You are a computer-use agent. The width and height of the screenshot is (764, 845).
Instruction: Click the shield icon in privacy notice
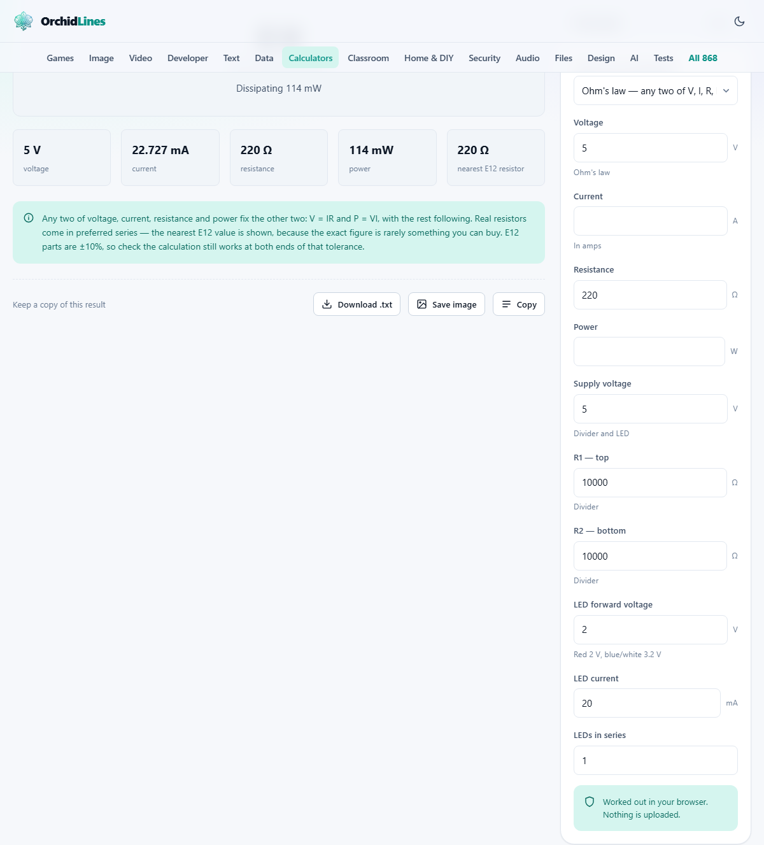(590, 802)
